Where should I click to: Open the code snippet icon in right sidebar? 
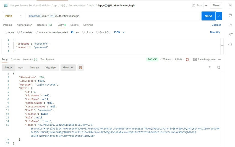click(x=230, y=25)
